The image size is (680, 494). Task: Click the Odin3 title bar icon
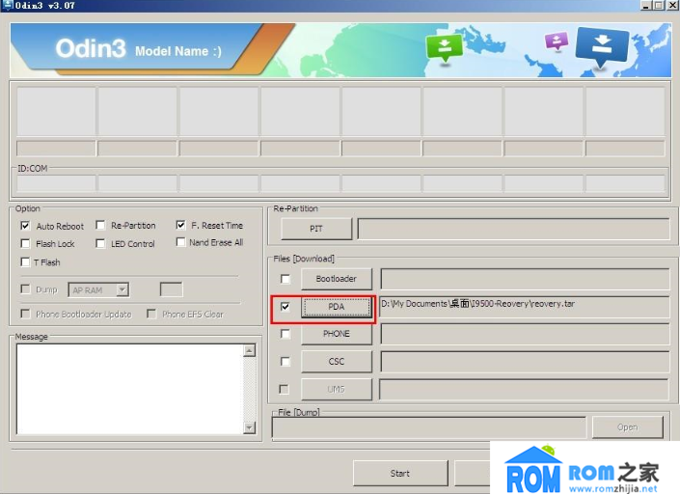pyautogui.click(x=8, y=5)
